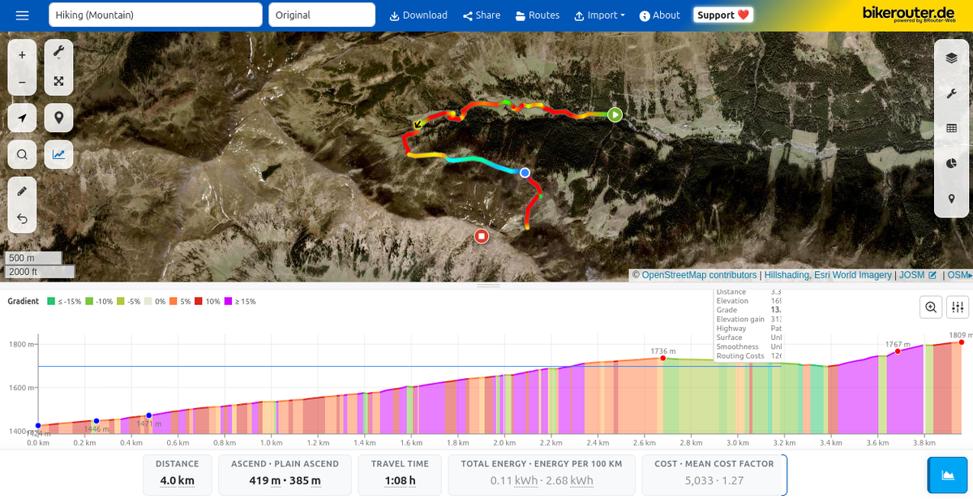Open the wrench tools on left toolbar
973x499 pixels.
click(x=58, y=53)
